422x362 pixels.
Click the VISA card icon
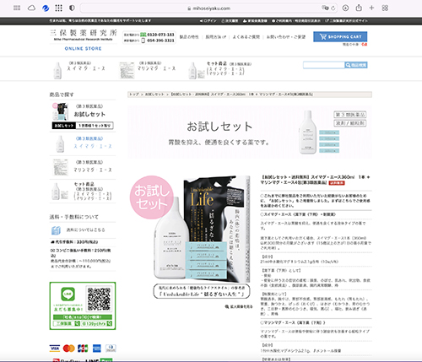[x=55, y=348]
